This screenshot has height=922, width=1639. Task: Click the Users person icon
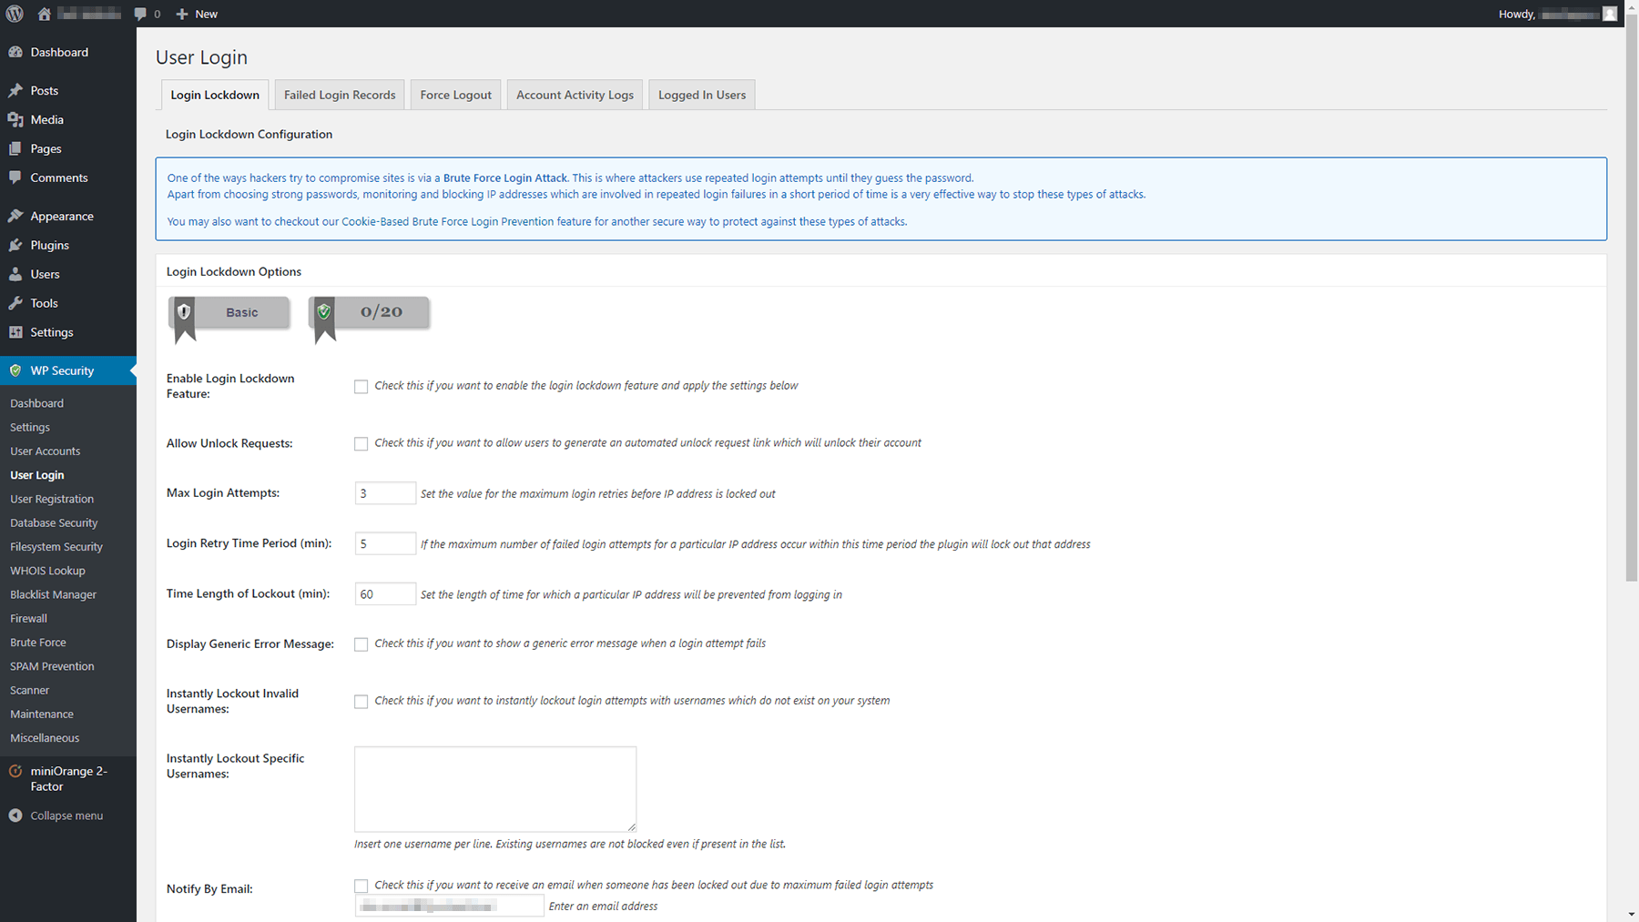pyautogui.click(x=15, y=274)
